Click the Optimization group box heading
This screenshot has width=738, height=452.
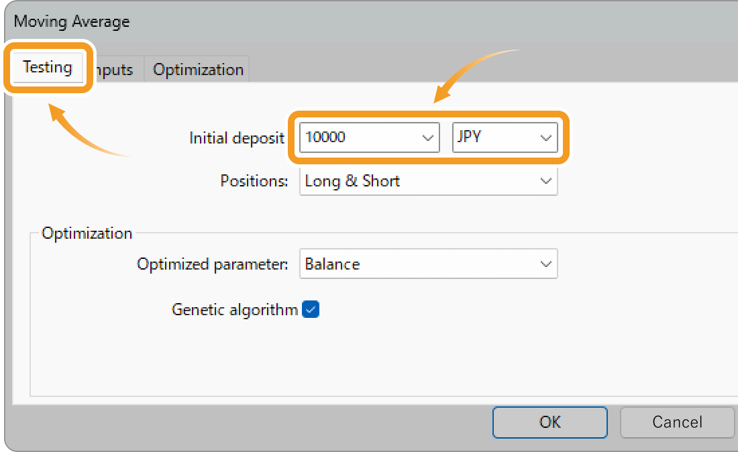coord(87,233)
